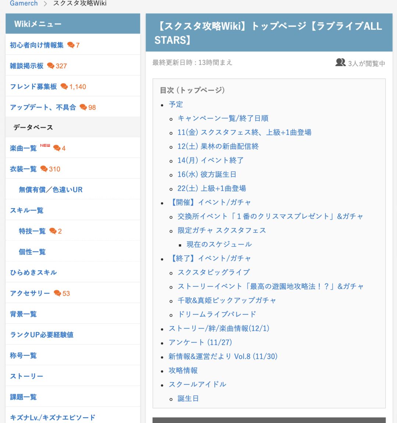Open comment icon beside 衣装一覧
The image size is (397, 423).
(44, 169)
